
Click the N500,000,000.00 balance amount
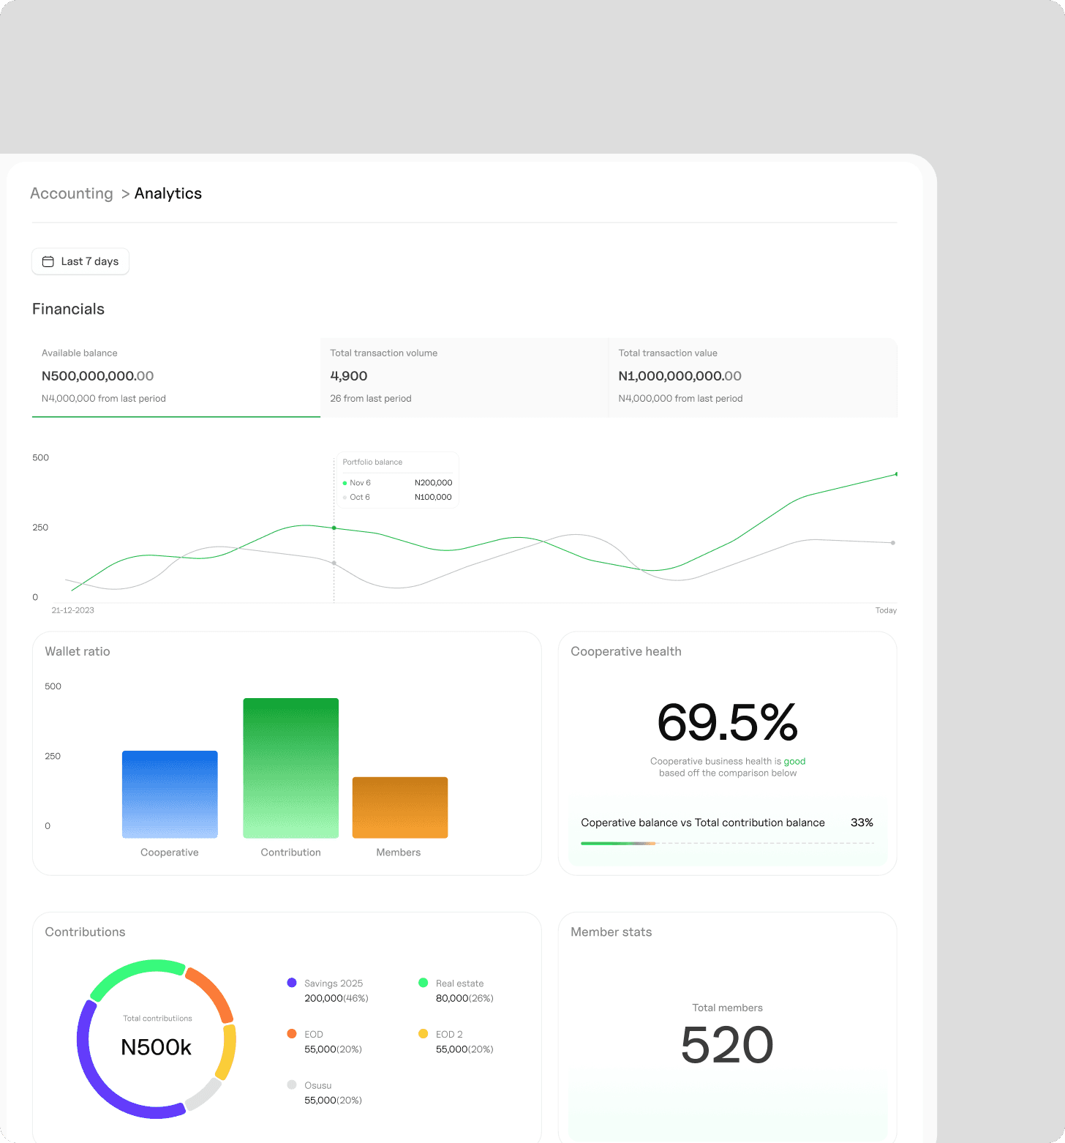click(97, 376)
